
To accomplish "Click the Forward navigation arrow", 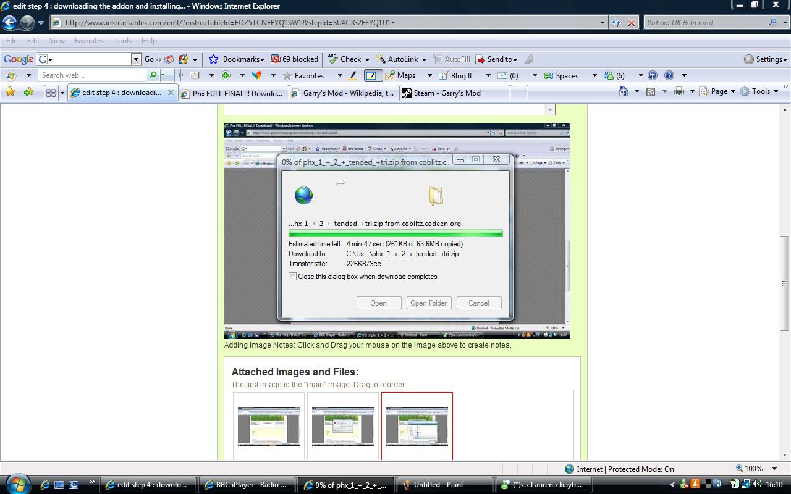I will (27, 23).
